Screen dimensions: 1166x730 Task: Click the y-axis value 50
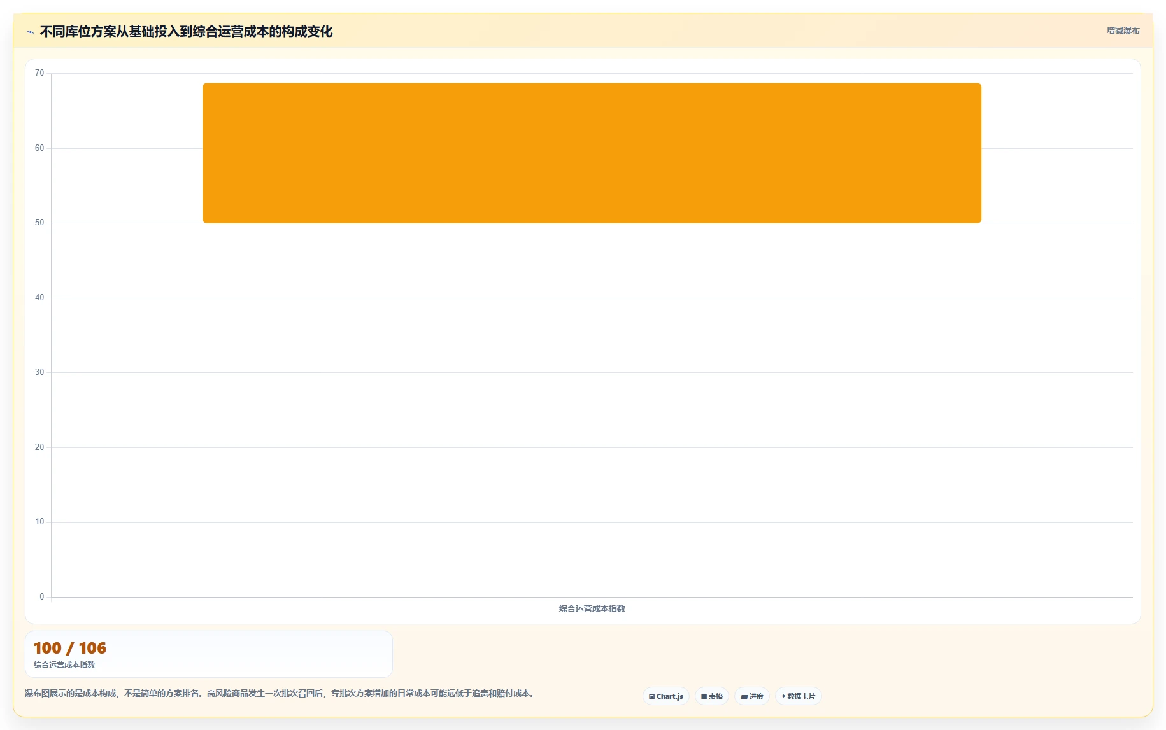pos(39,223)
